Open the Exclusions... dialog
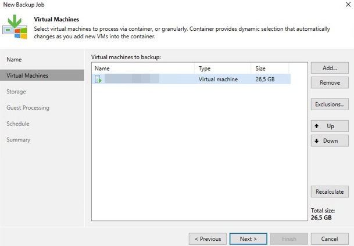This screenshot has height=246, width=354. click(330, 104)
